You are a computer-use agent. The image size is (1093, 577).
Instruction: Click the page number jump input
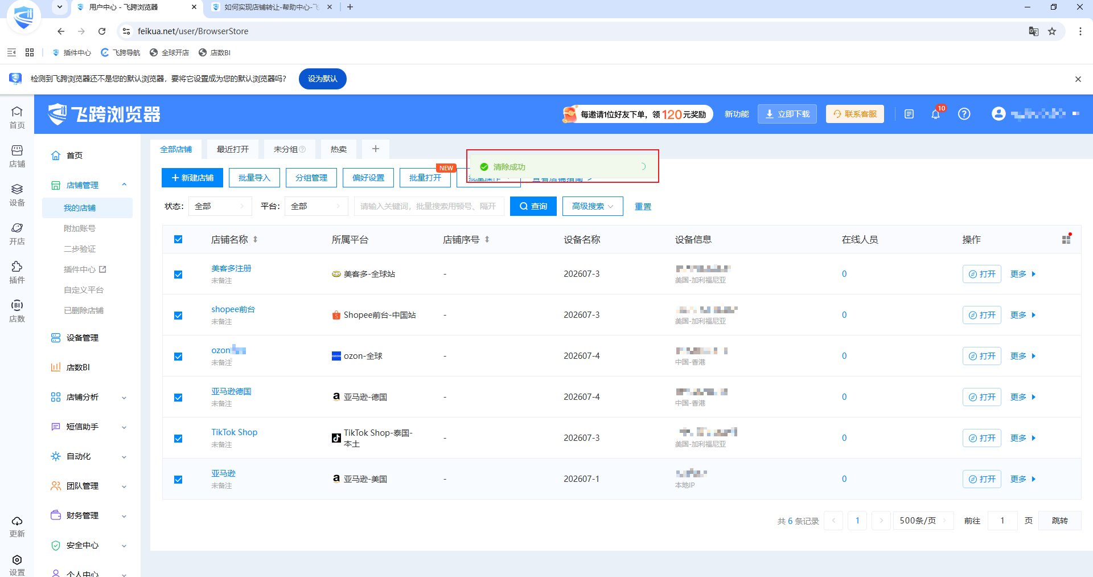1002,521
